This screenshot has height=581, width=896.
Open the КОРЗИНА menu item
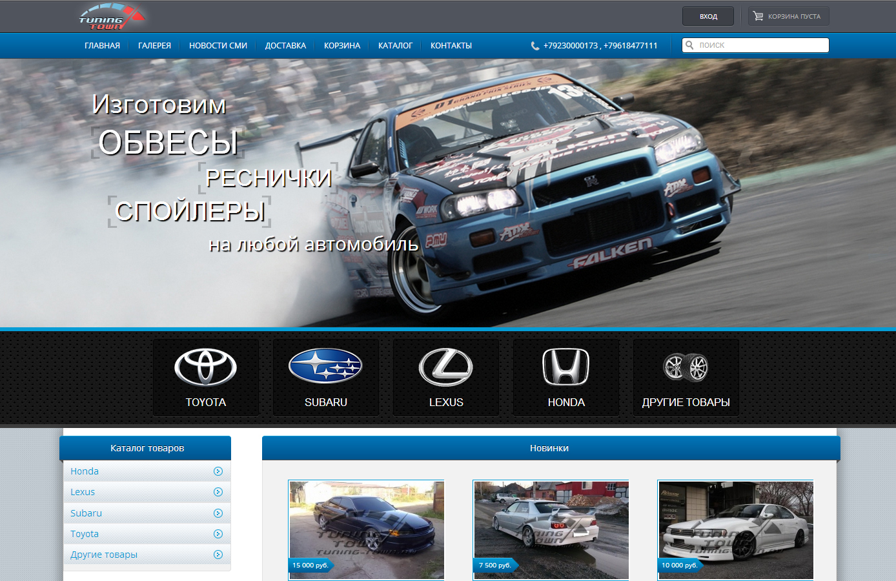(x=342, y=46)
